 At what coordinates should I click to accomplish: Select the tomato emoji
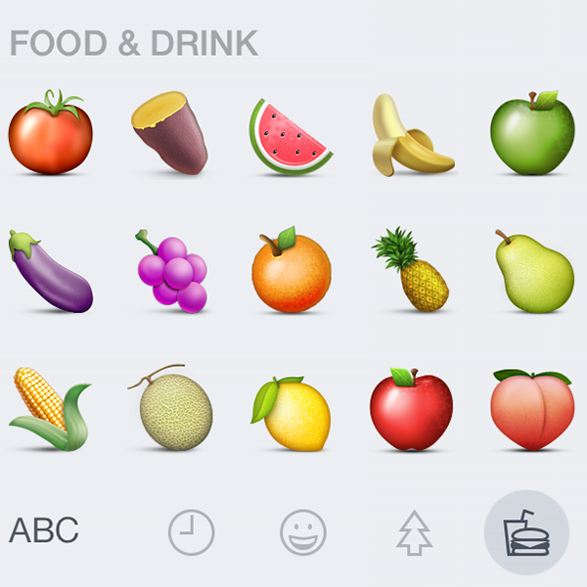coord(51,132)
